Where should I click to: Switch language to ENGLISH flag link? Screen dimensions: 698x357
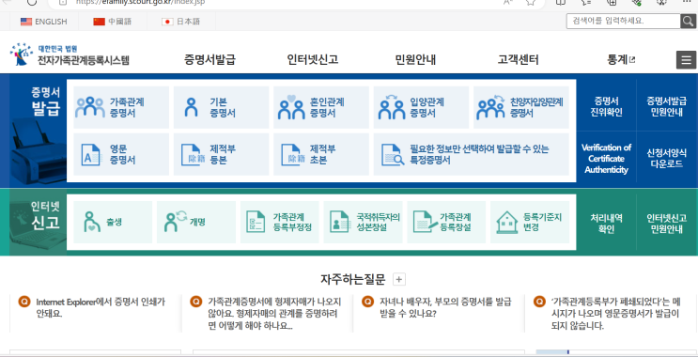click(x=43, y=22)
